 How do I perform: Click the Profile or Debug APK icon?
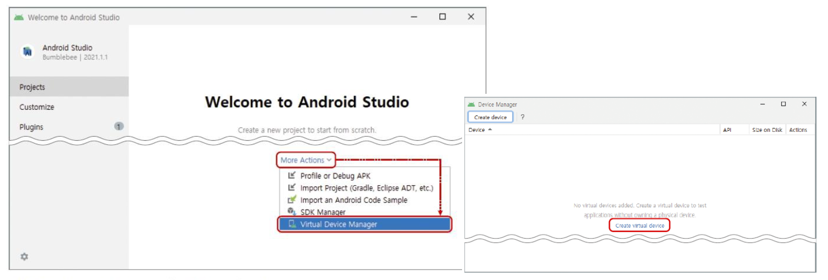click(291, 175)
